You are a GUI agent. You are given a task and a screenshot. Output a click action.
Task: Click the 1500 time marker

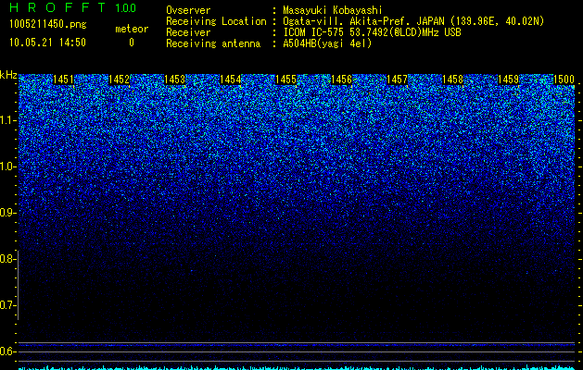(x=564, y=80)
